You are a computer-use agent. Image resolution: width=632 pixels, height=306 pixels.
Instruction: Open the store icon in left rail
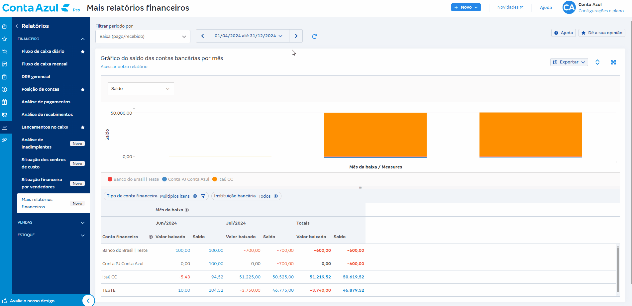click(x=4, y=64)
